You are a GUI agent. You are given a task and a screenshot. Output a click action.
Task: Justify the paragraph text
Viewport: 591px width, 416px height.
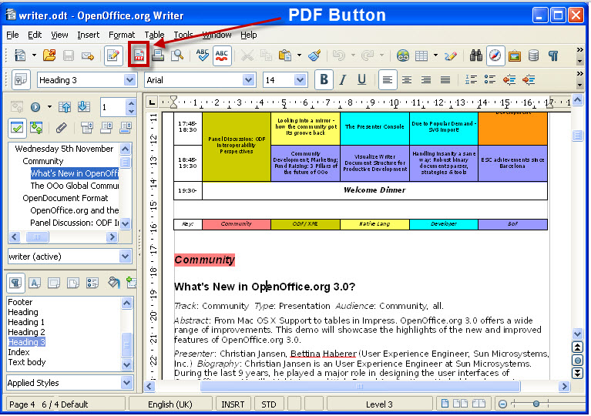[x=445, y=80]
